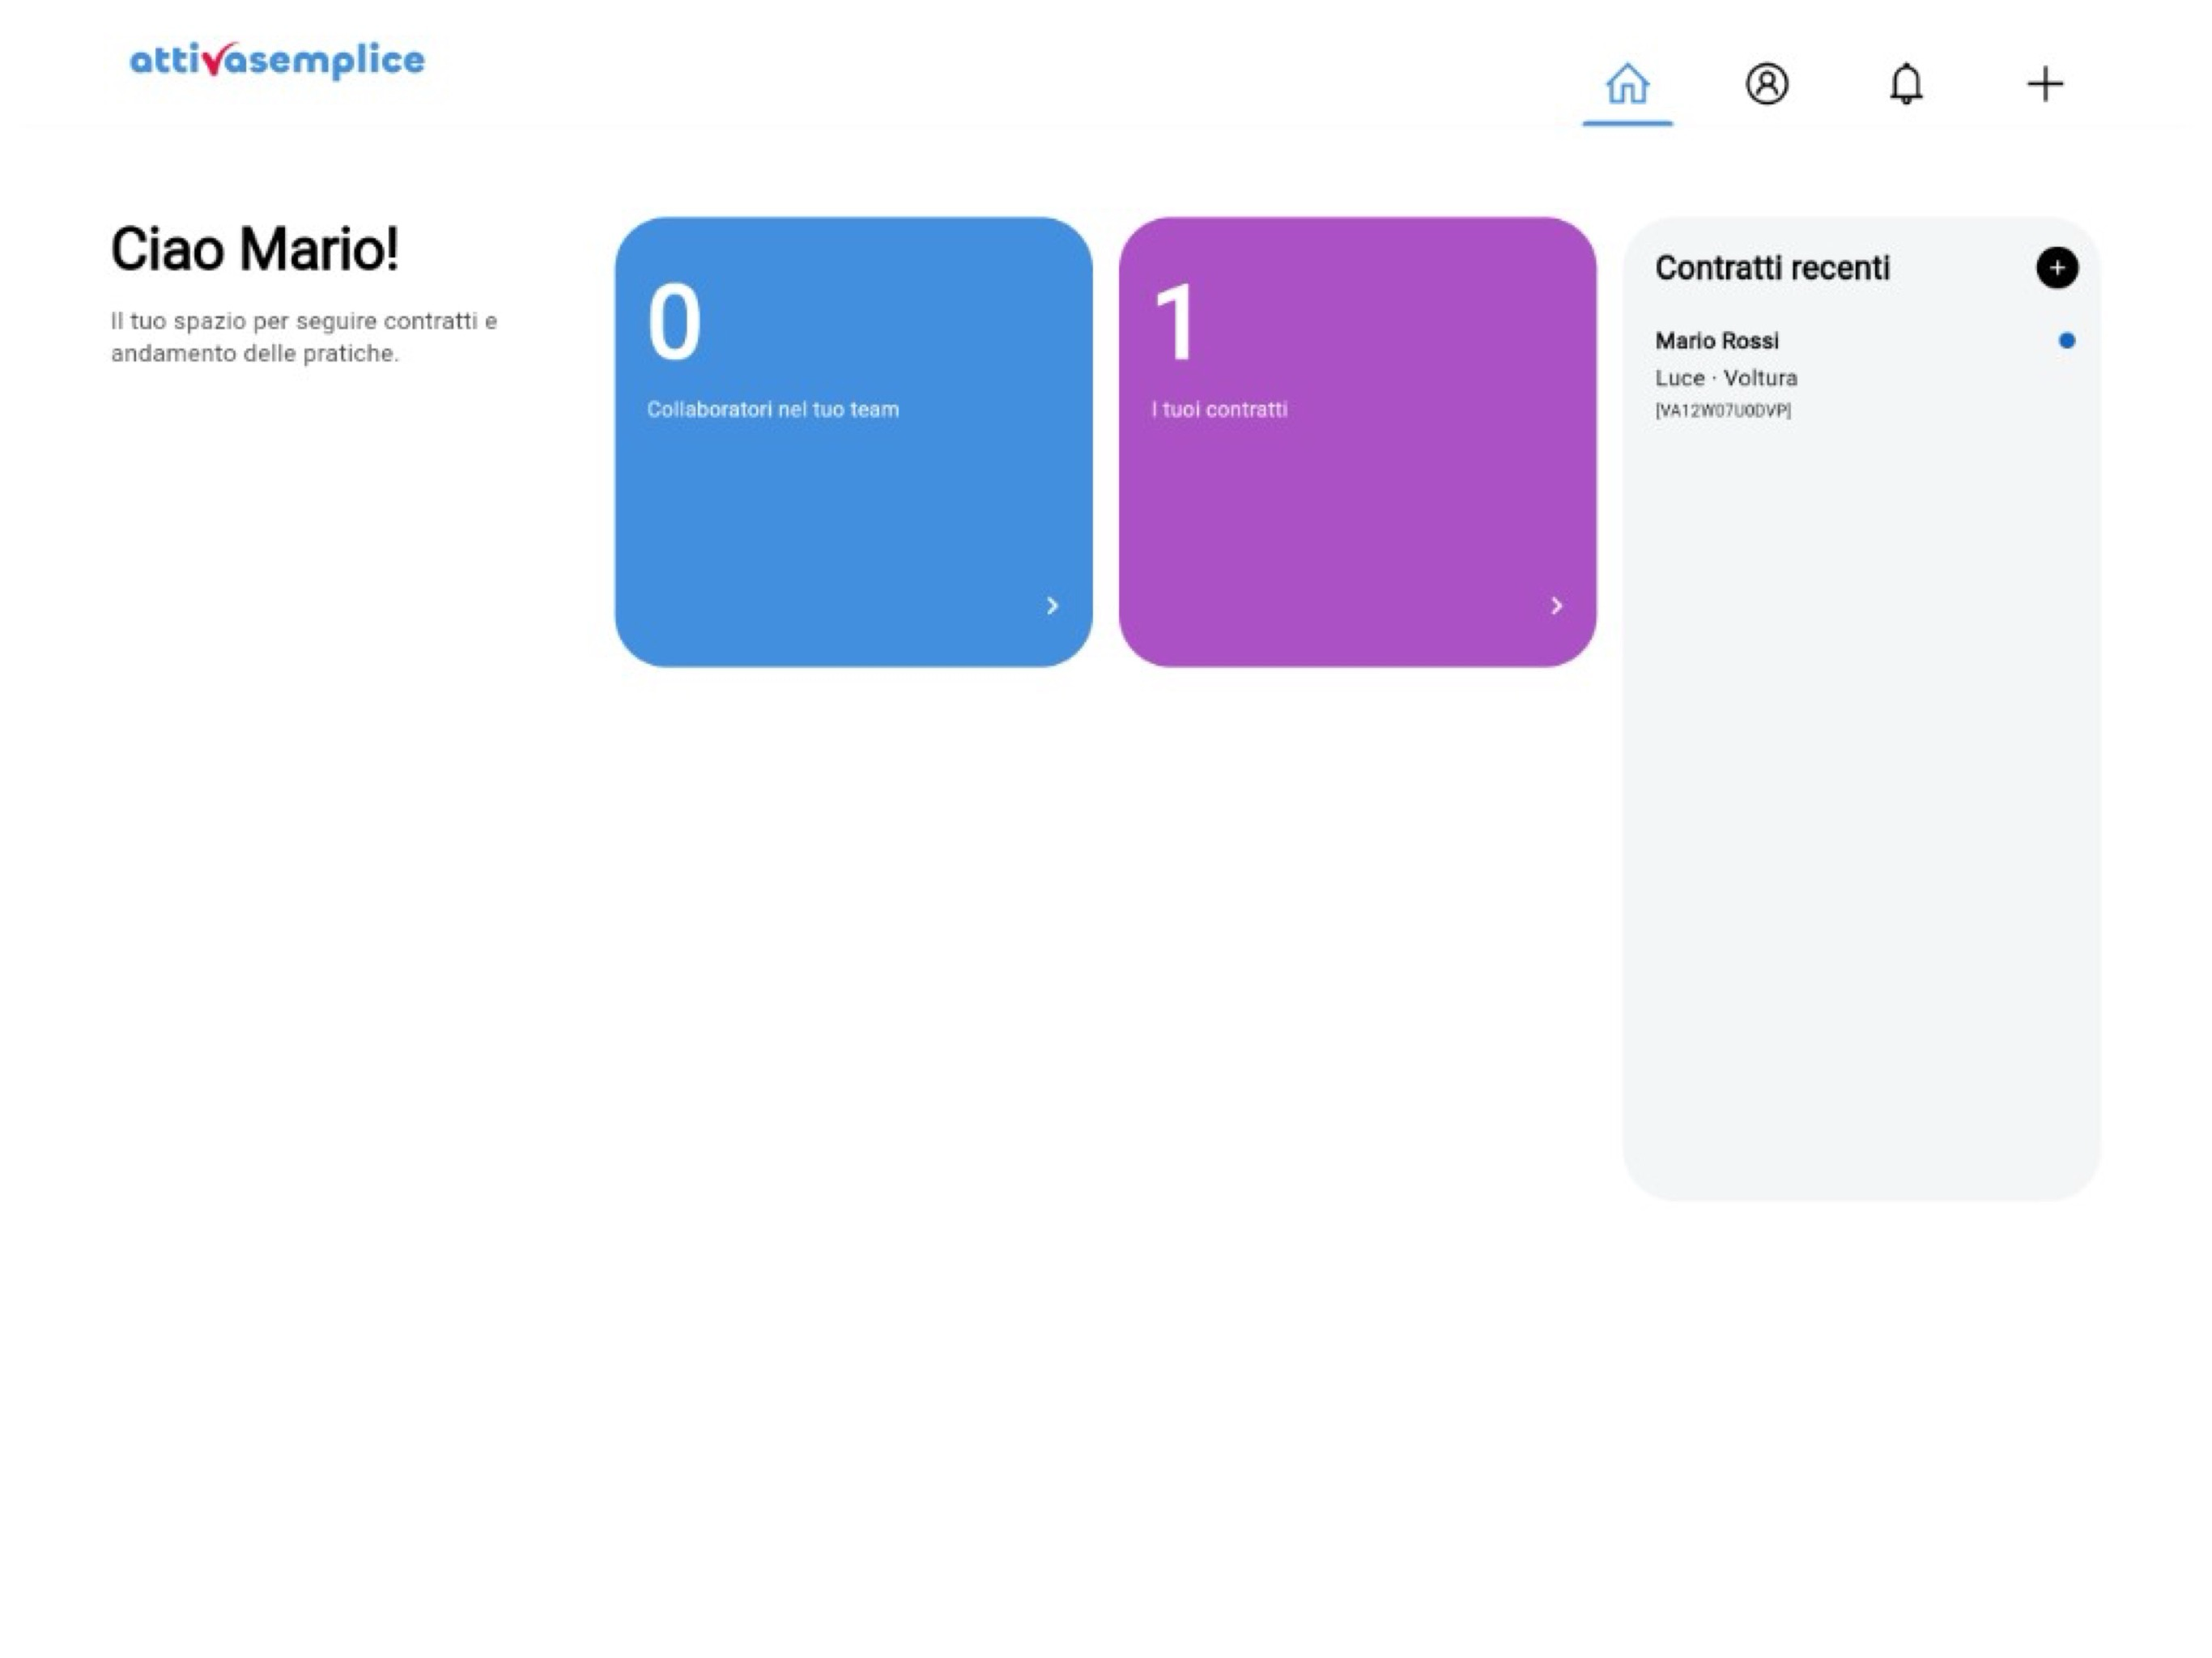Click the Luce · Voltura text
The image size is (2212, 1658).
pos(1726,378)
